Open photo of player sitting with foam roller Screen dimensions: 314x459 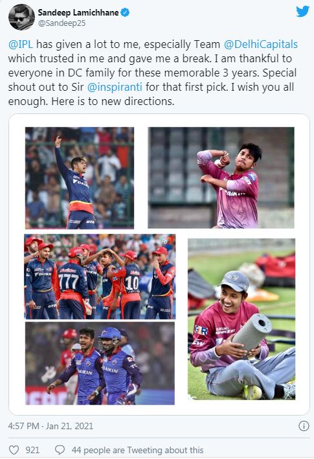coord(241,319)
